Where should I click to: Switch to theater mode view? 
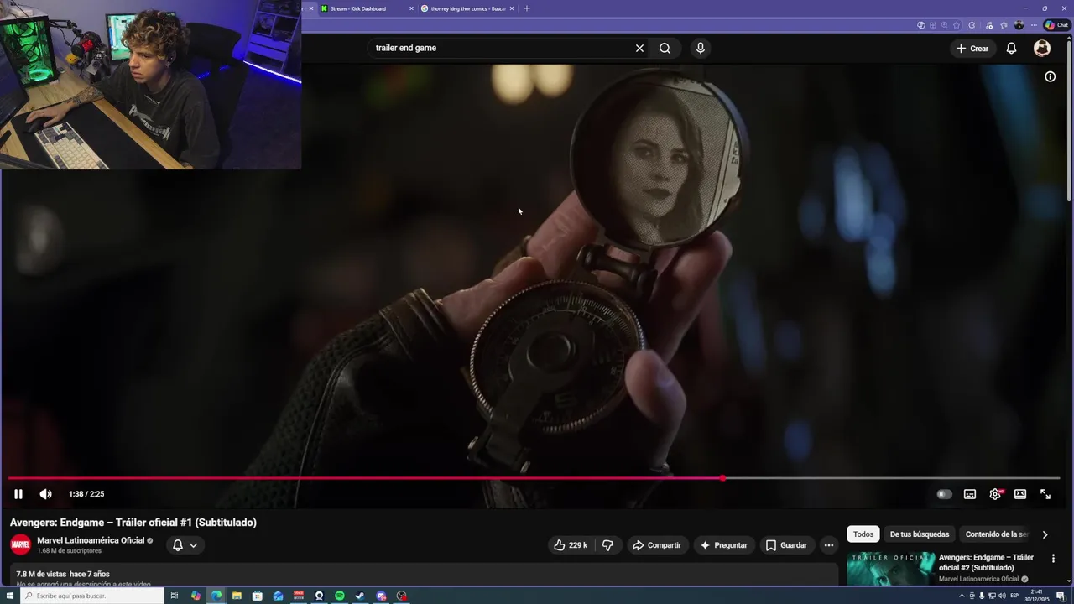click(1020, 494)
